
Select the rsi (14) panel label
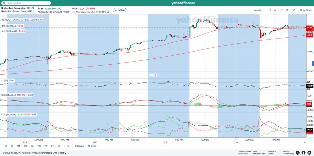click(x=5, y=80)
